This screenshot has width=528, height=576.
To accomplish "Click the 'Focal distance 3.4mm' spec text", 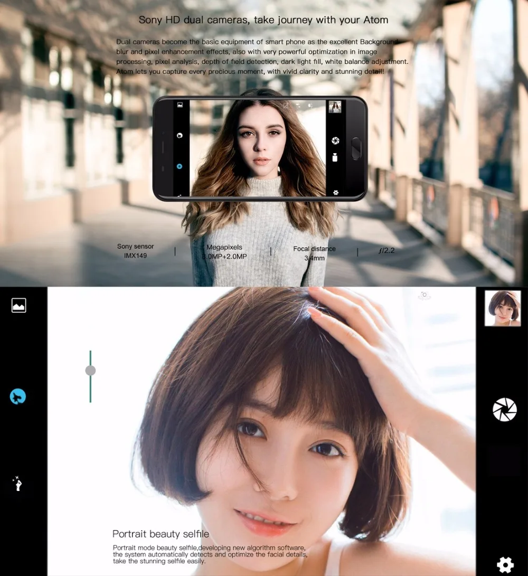I will click(314, 253).
